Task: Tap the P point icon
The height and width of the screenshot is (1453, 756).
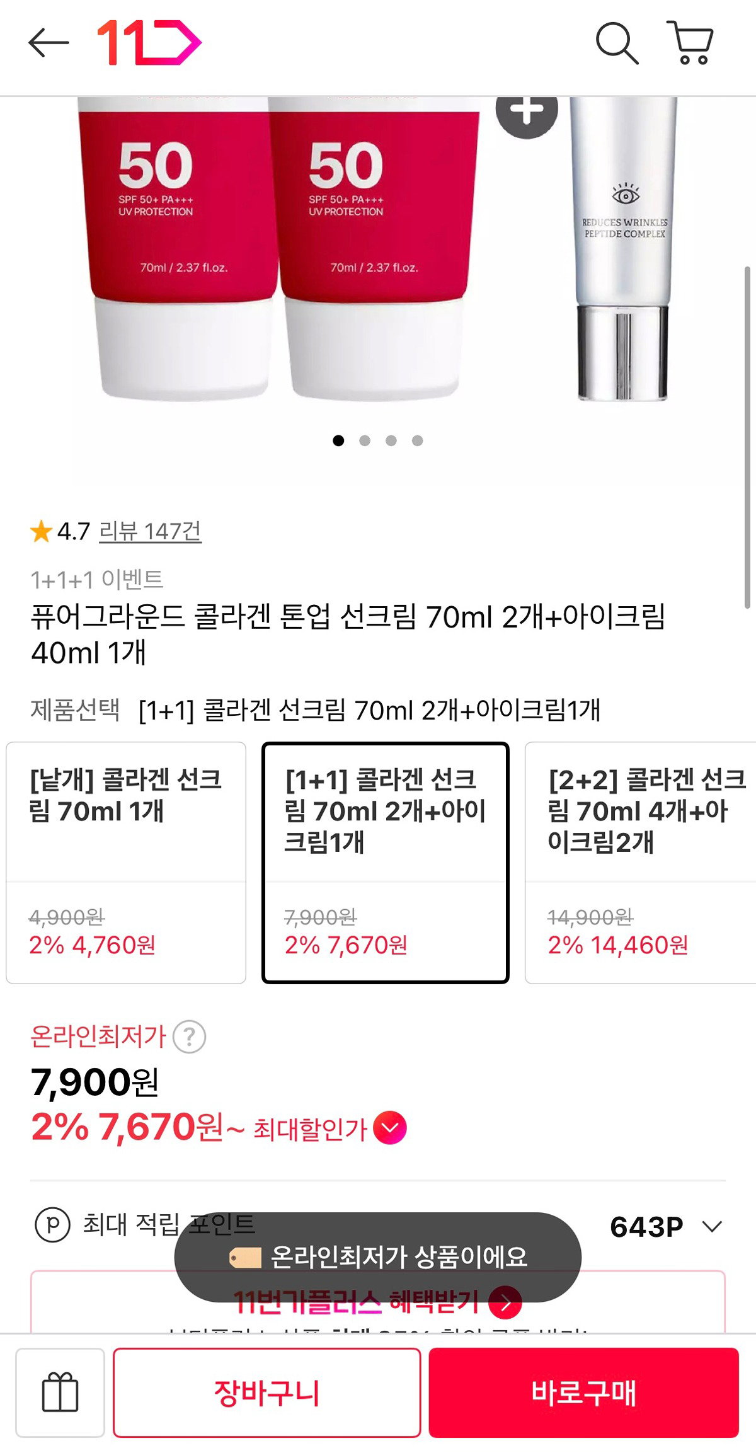Action: (x=53, y=1224)
